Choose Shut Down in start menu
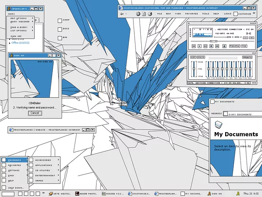Image resolution: width=262 pixels, height=197 pixels. point(14,188)
